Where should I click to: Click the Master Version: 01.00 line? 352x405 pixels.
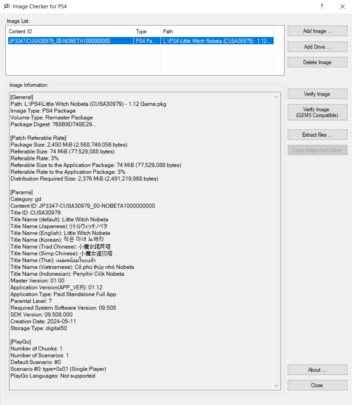37,281
